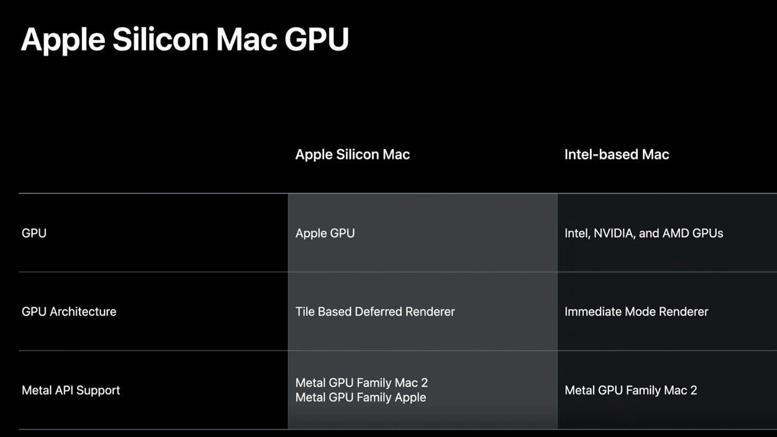Click Metal GPU Family Apple text line
This screenshot has height=437, width=777.
click(361, 397)
